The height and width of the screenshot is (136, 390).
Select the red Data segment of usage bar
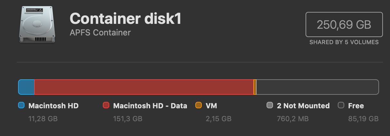pos(144,87)
